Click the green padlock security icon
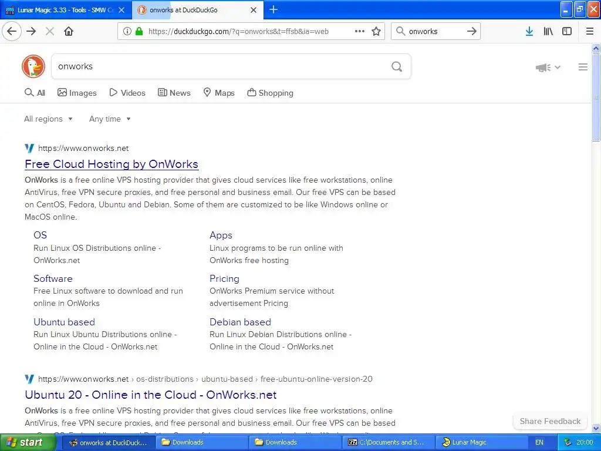 [x=139, y=31]
